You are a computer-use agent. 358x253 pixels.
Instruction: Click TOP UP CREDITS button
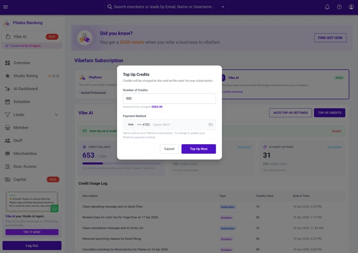click(x=330, y=113)
